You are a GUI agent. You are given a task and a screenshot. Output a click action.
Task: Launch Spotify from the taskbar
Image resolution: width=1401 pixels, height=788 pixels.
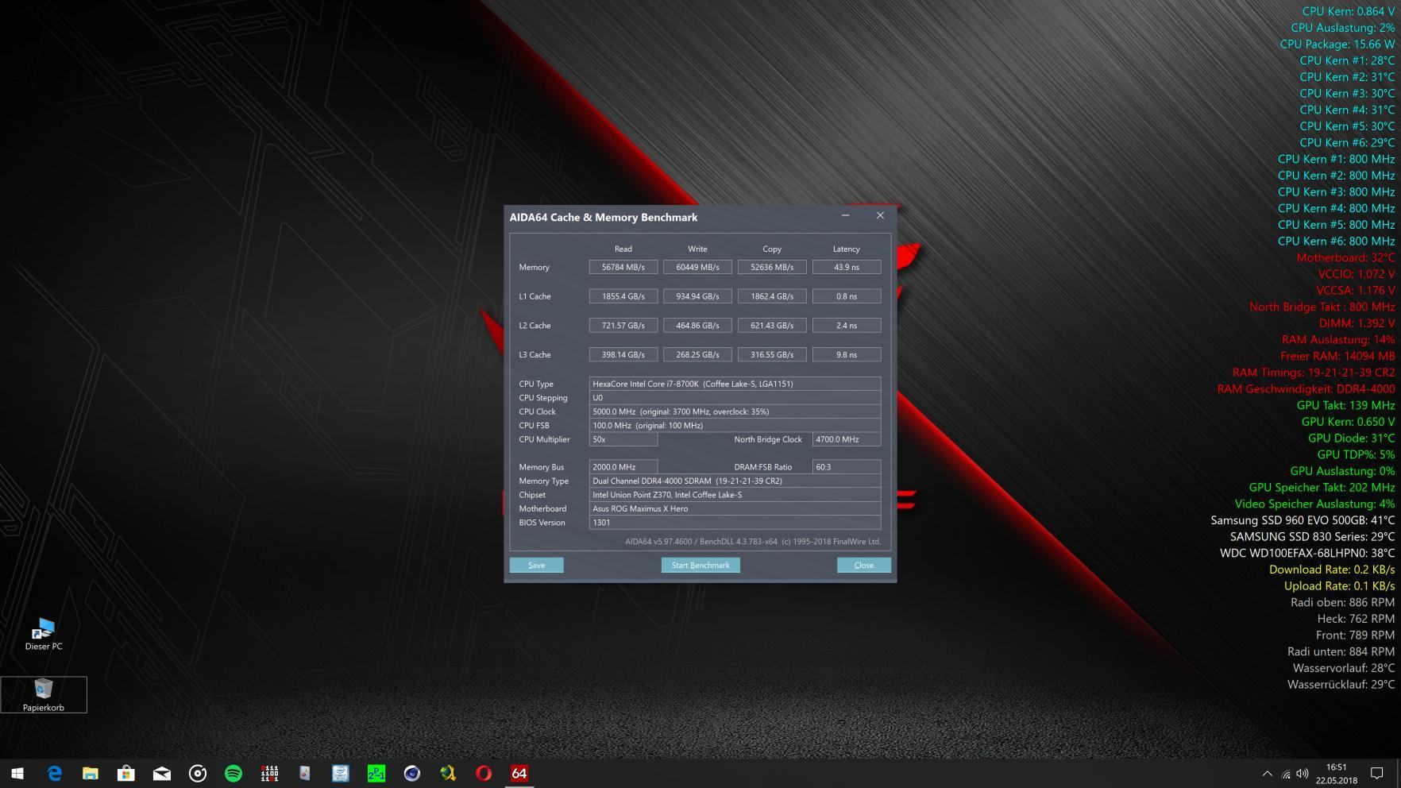coord(233,773)
